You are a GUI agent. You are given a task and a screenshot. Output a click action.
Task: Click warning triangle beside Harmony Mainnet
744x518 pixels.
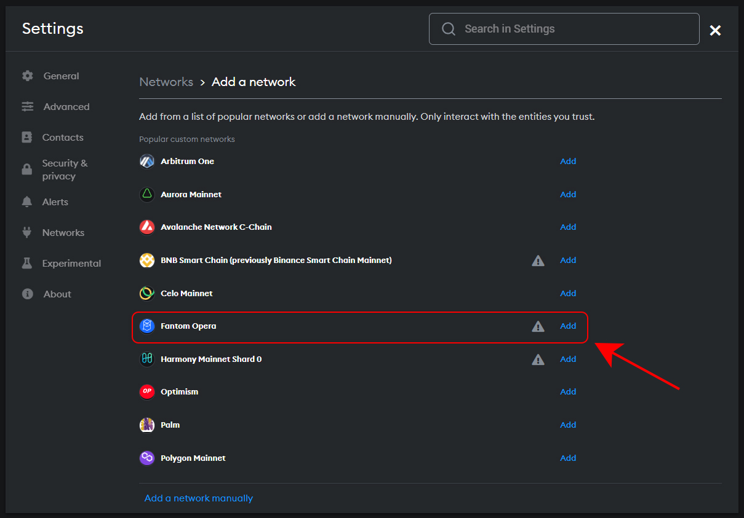tap(538, 359)
